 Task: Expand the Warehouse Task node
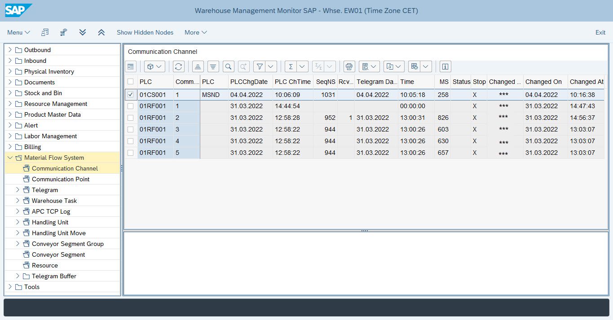click(18, 201)
